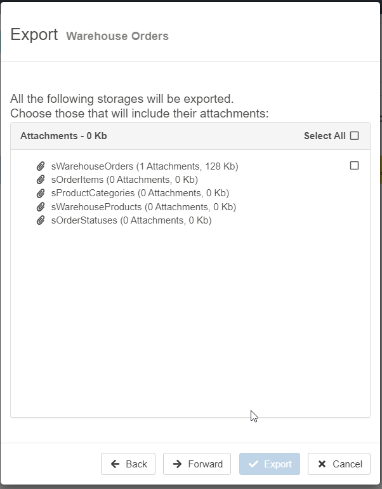The height and width of the screenshot is (489, 382).
Task: Proceed with the Forward button
Action: [x=197, y=464]
